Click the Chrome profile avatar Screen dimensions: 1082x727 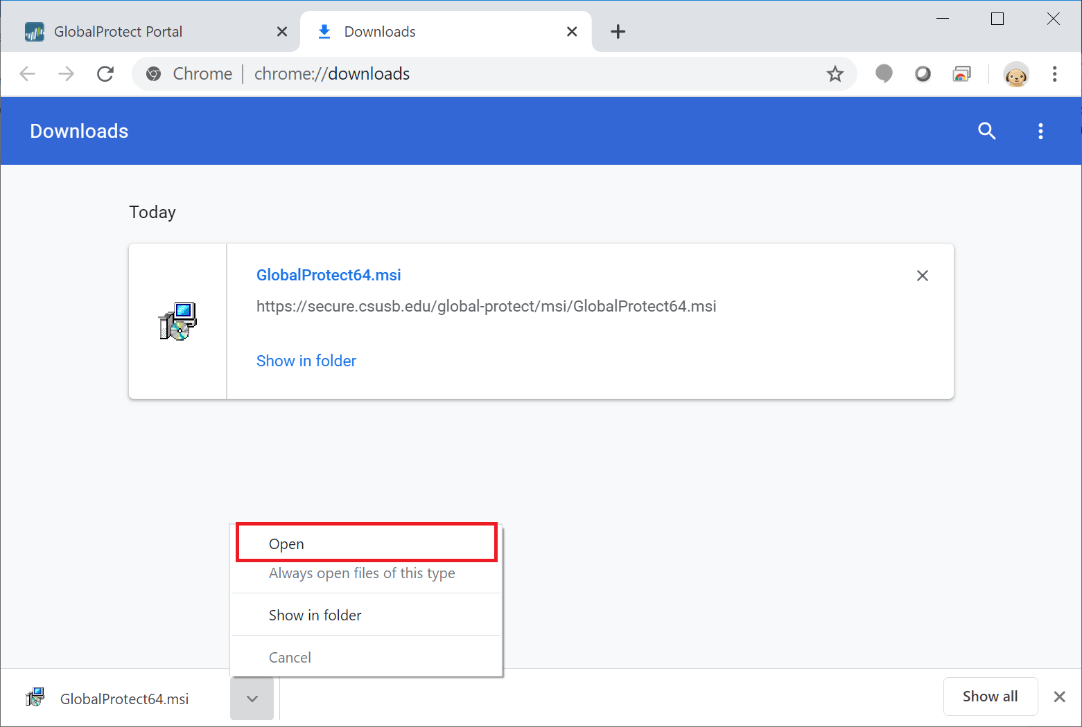pos(1015,74)
